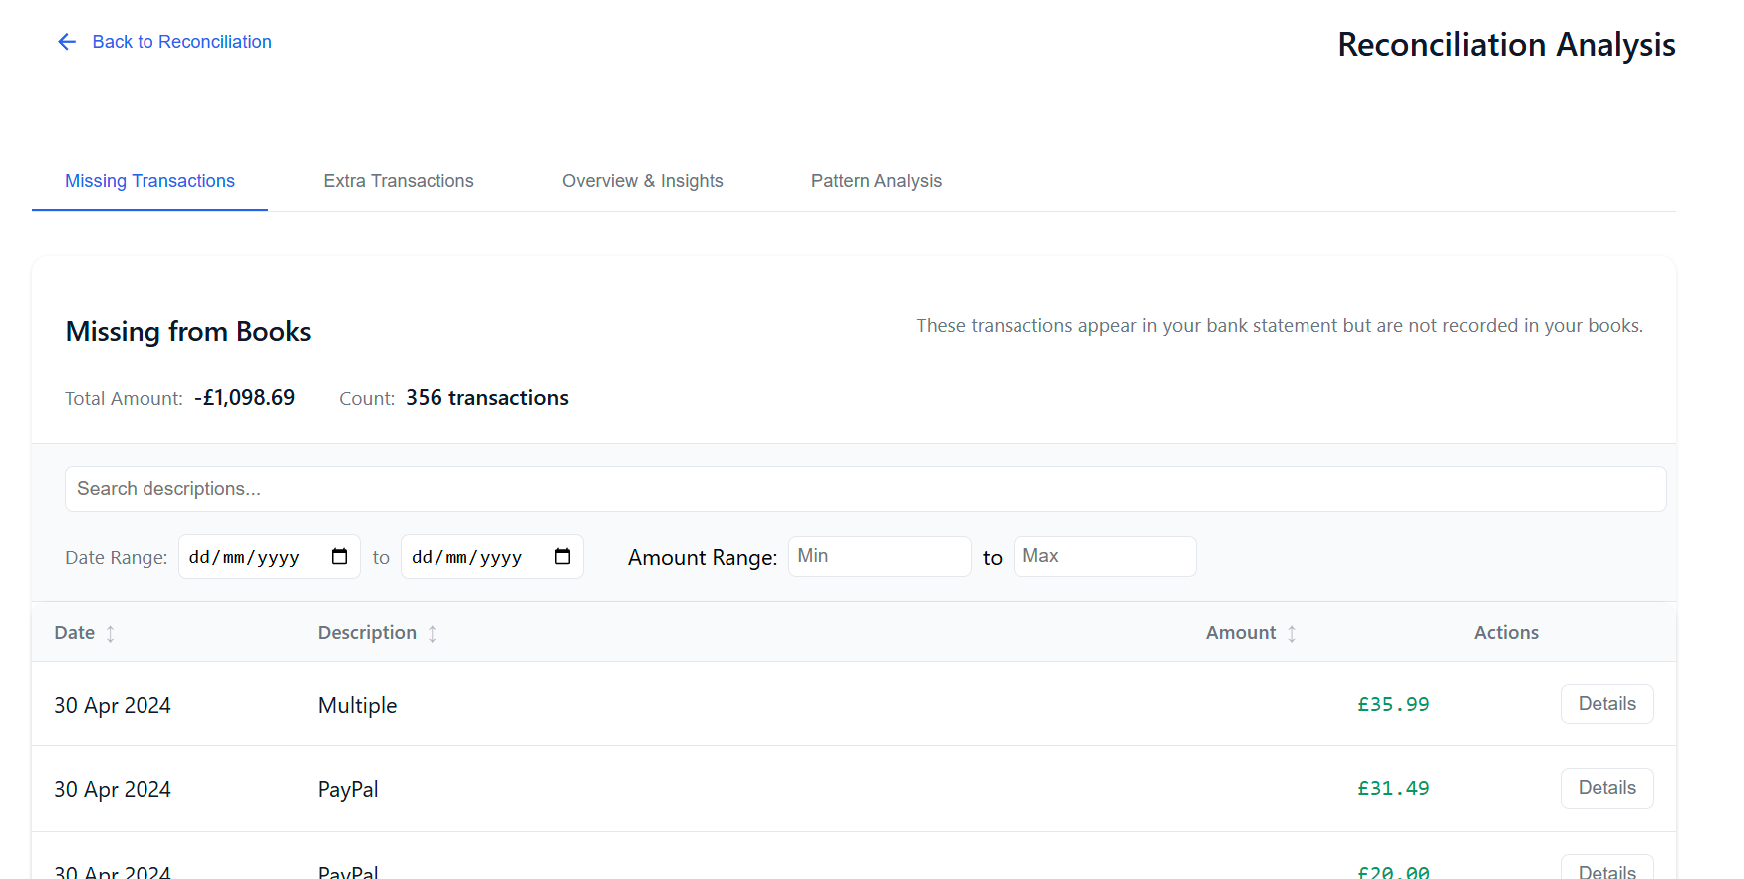
Task: Click the end date range field
Action: [x=472, y=557]
